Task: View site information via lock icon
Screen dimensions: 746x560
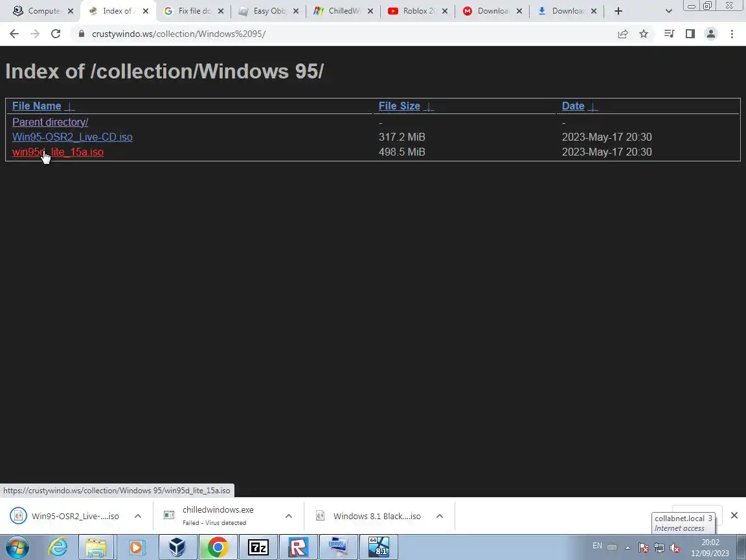Action: [x=82, y=34]
